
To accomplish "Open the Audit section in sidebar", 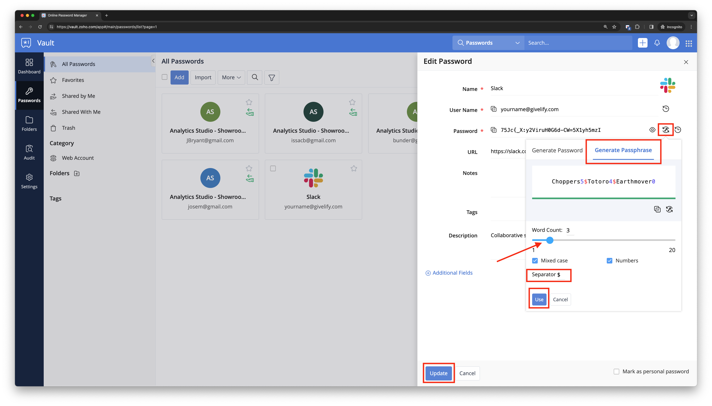I will tap(29, 153).
